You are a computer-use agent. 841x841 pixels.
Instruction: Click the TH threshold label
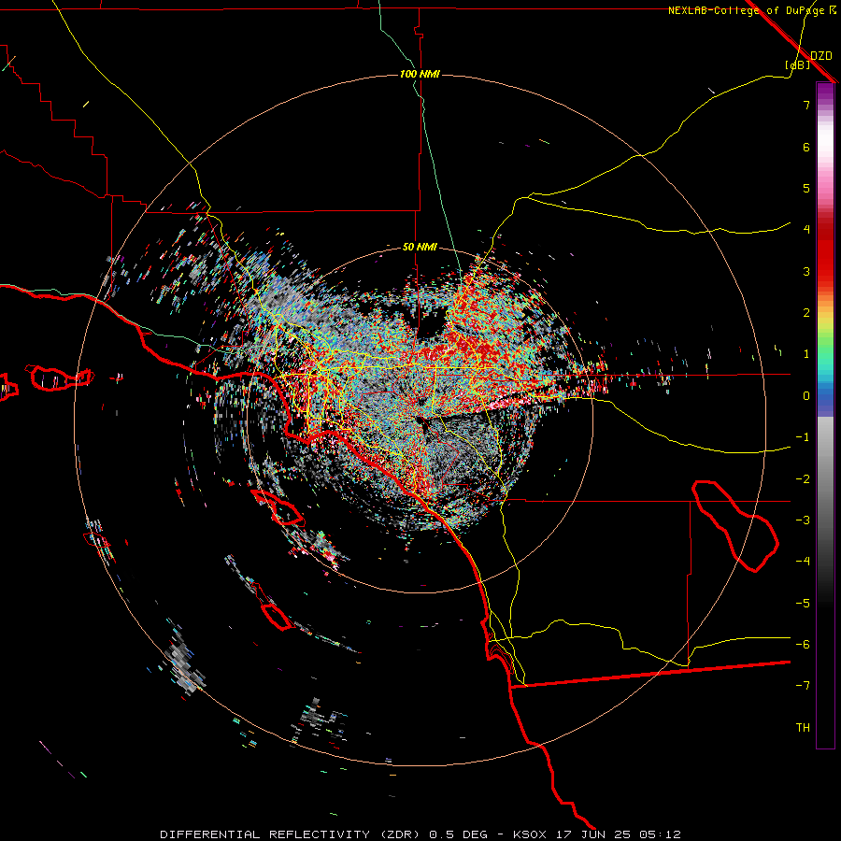tap(803, 728)
